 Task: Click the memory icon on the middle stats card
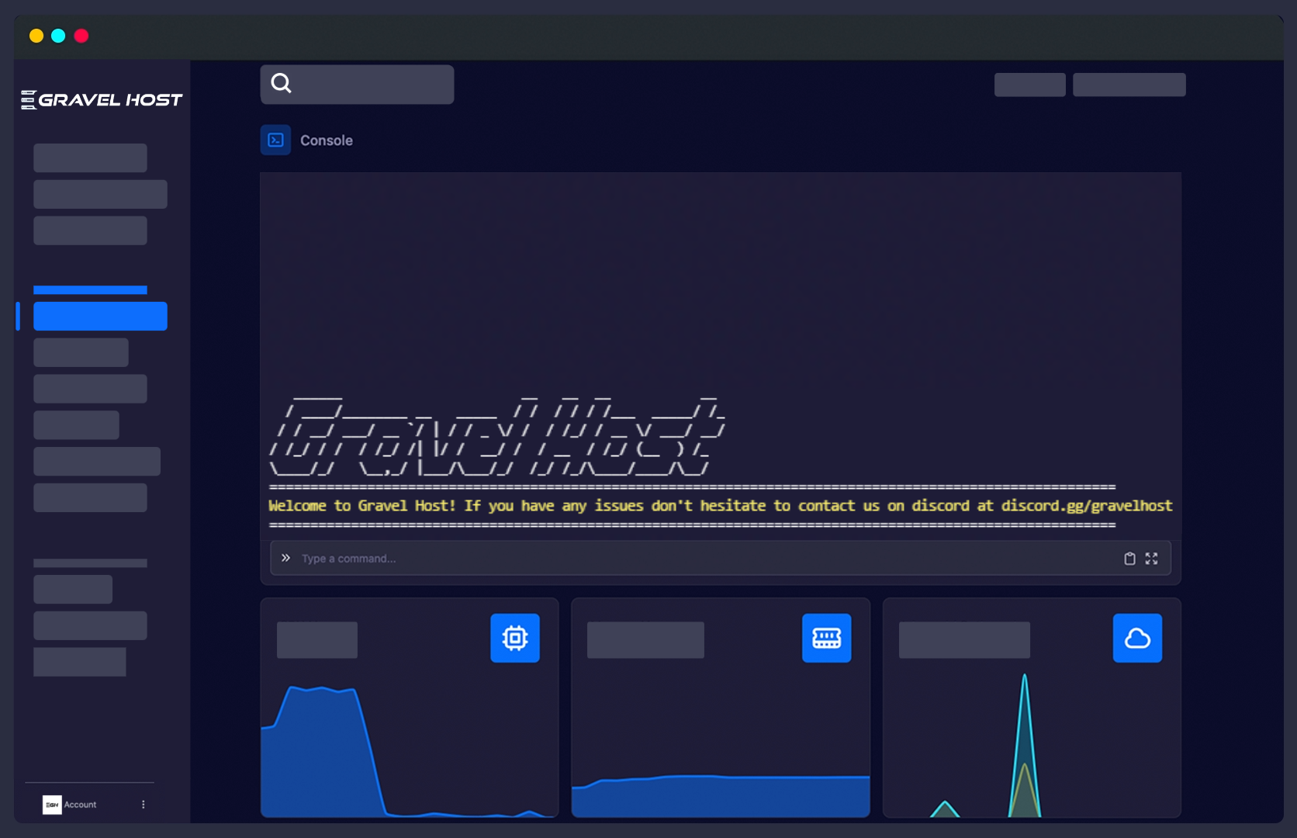pyautogui.click(x=826, y=638)
